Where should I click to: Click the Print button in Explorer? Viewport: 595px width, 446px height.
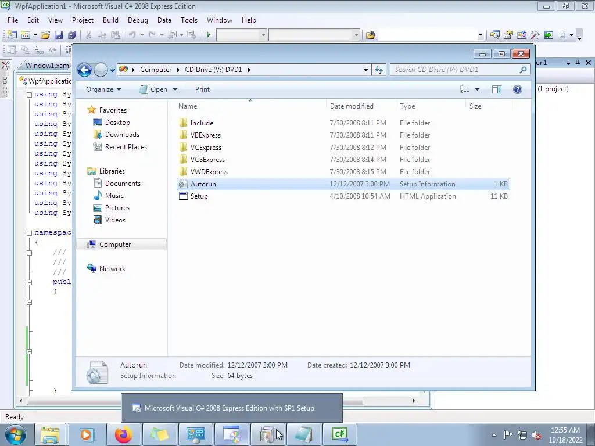(202, 89)
